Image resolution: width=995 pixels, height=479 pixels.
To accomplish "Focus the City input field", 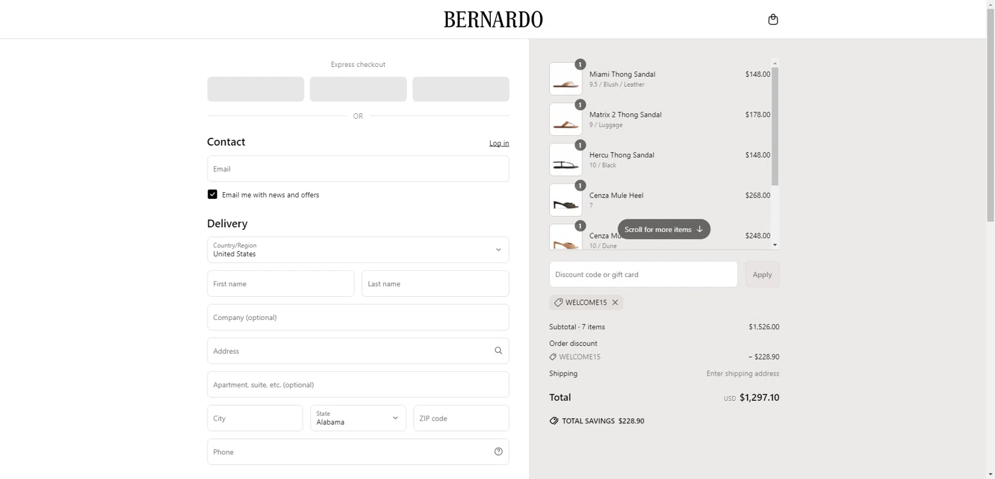I will coord(255,418).
